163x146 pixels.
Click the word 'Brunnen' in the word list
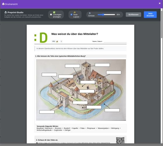point(58,128)
